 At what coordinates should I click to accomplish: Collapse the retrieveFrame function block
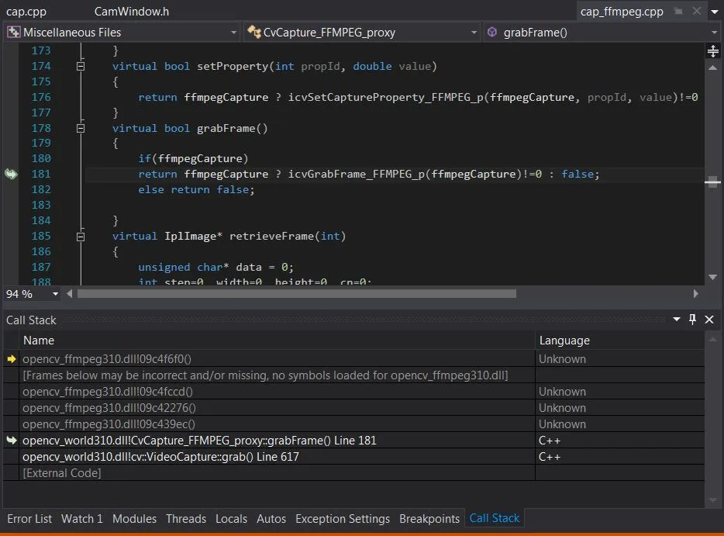click(x=80, y=237)
